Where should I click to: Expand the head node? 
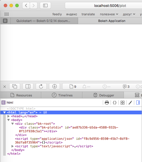(9, 116)
